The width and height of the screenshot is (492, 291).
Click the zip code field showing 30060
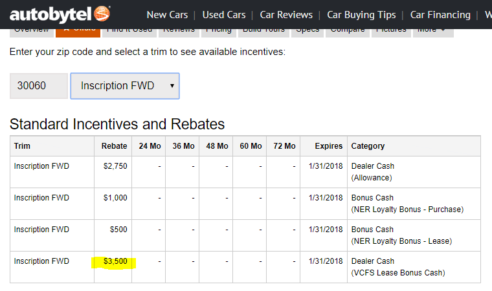point(39,86)
